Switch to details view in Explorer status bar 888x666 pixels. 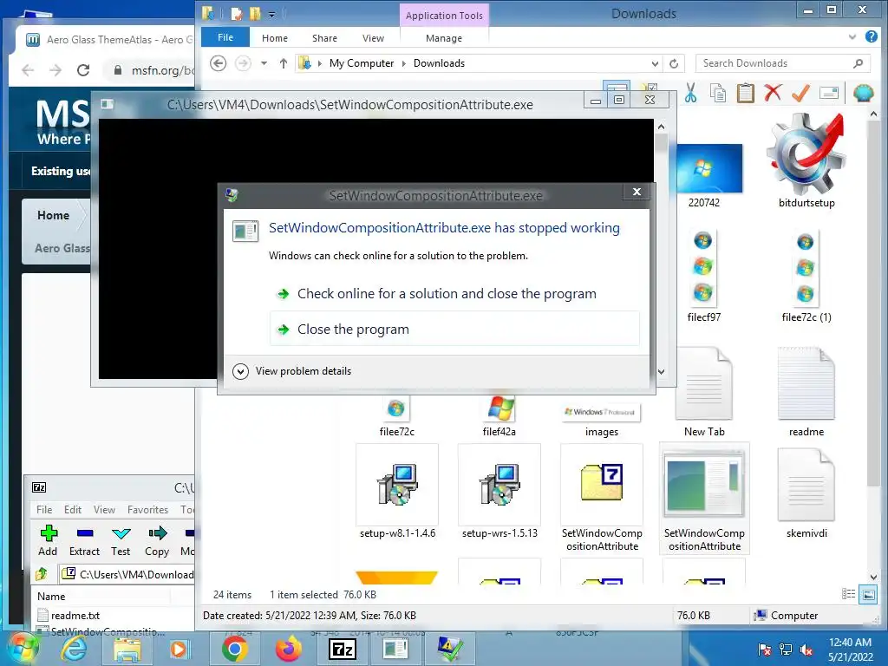click(x=848, y=594)
